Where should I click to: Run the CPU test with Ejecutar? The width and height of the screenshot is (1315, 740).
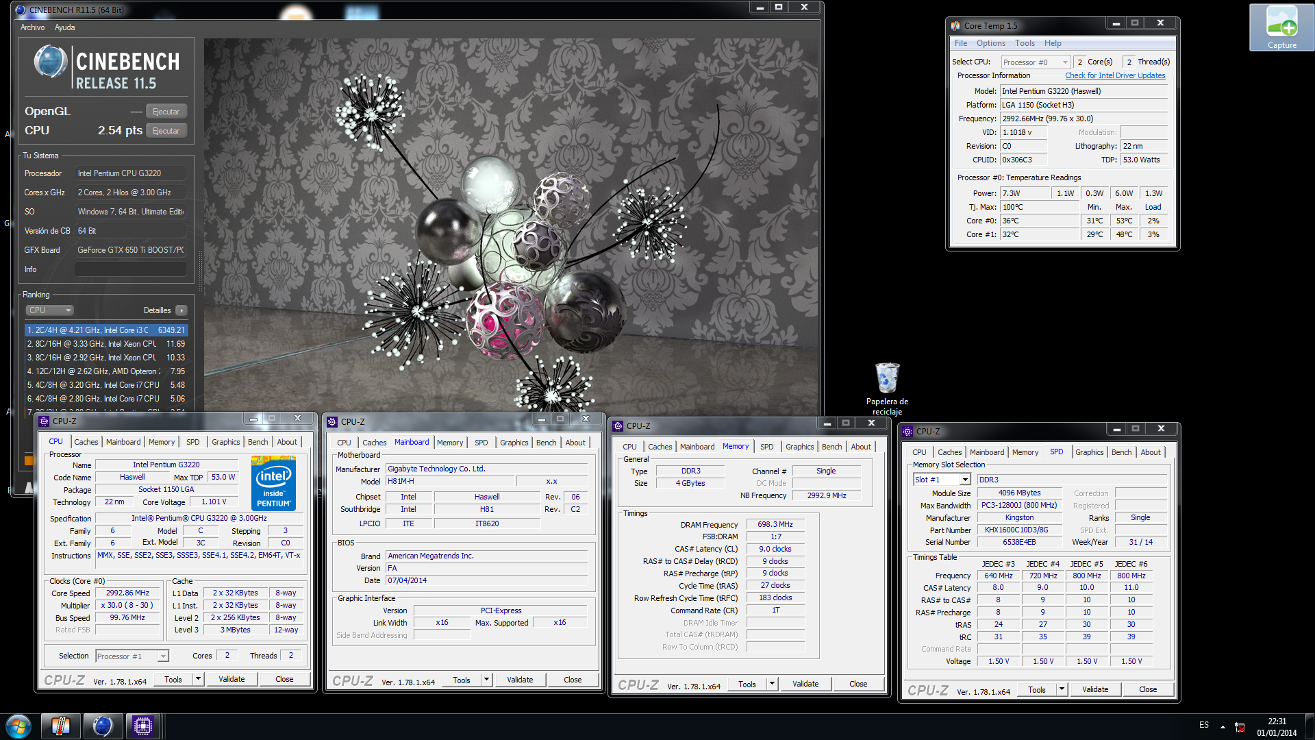[x=166, y=131]
